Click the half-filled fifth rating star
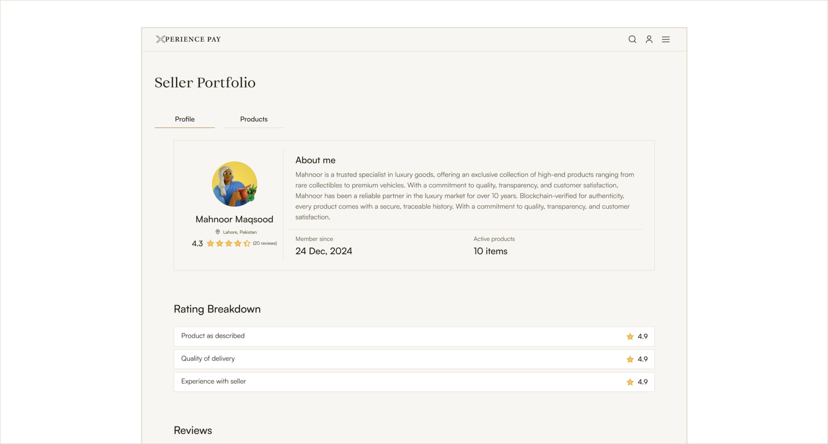The image size is (828, 444). click(247, 243)
